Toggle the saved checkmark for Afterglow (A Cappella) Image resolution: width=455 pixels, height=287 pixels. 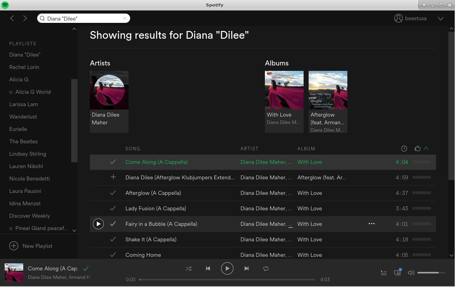coord(113,192)
